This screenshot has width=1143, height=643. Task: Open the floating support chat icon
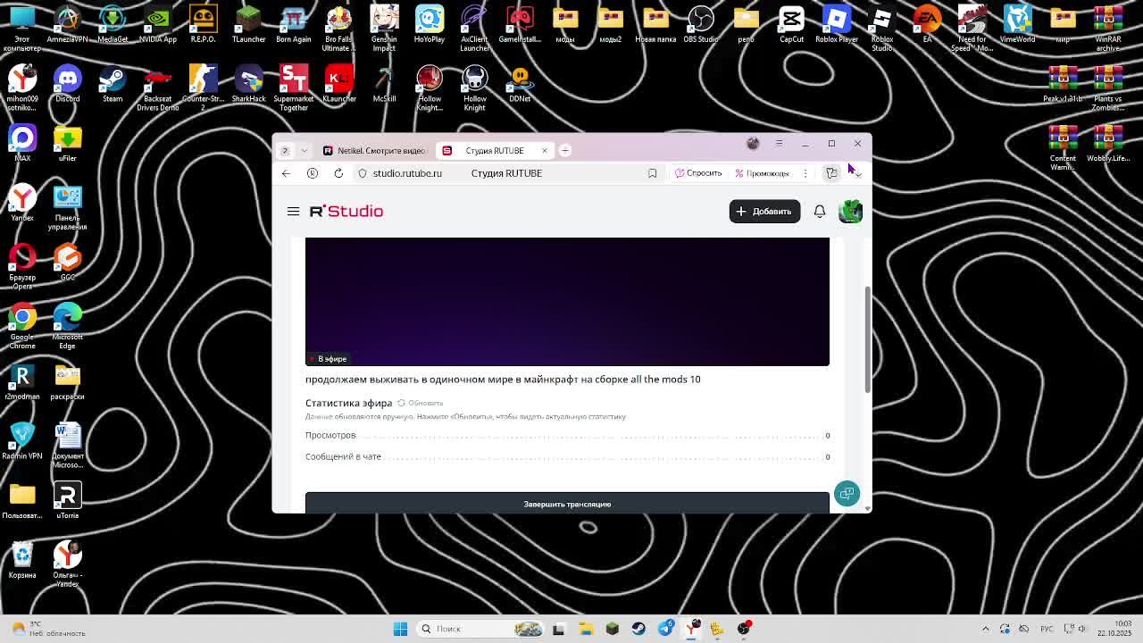tap(847, 494)
